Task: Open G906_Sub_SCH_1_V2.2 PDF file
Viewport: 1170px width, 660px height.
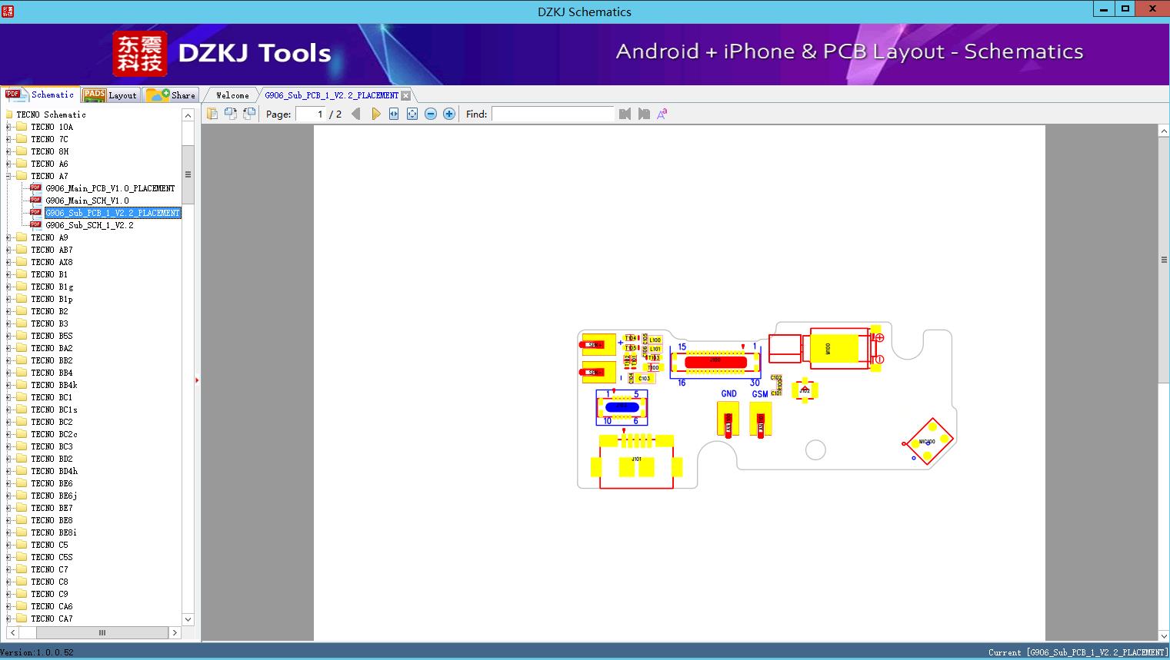Action: [x=89, y=225]
